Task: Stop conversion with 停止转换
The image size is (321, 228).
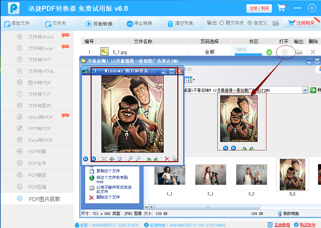Action: pyautogui.click(x=139, y=24)
